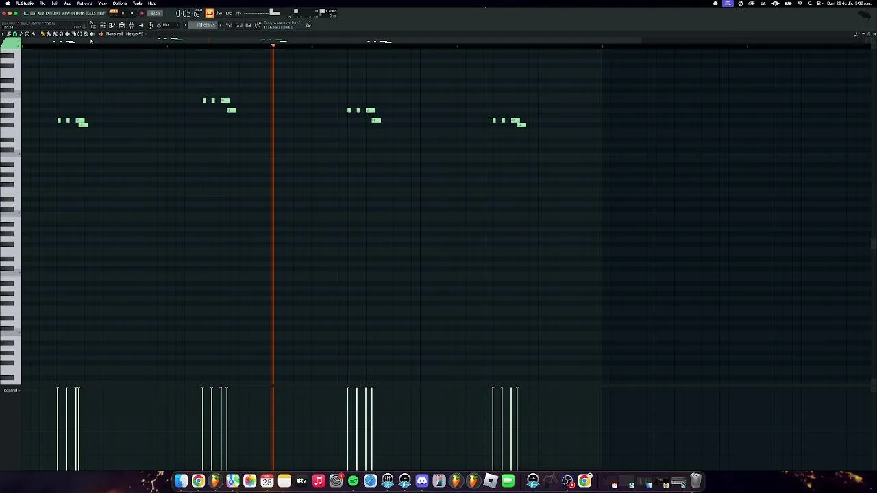The width and height of the screenshot is (877, 493).
Task: Toggle the green magnet snap button
Action: tap(15, 34)
